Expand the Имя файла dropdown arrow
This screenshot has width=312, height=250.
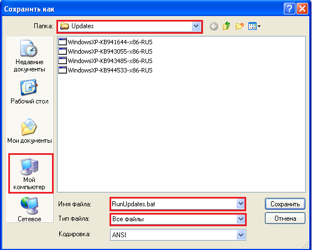click(x=241, y=204)
